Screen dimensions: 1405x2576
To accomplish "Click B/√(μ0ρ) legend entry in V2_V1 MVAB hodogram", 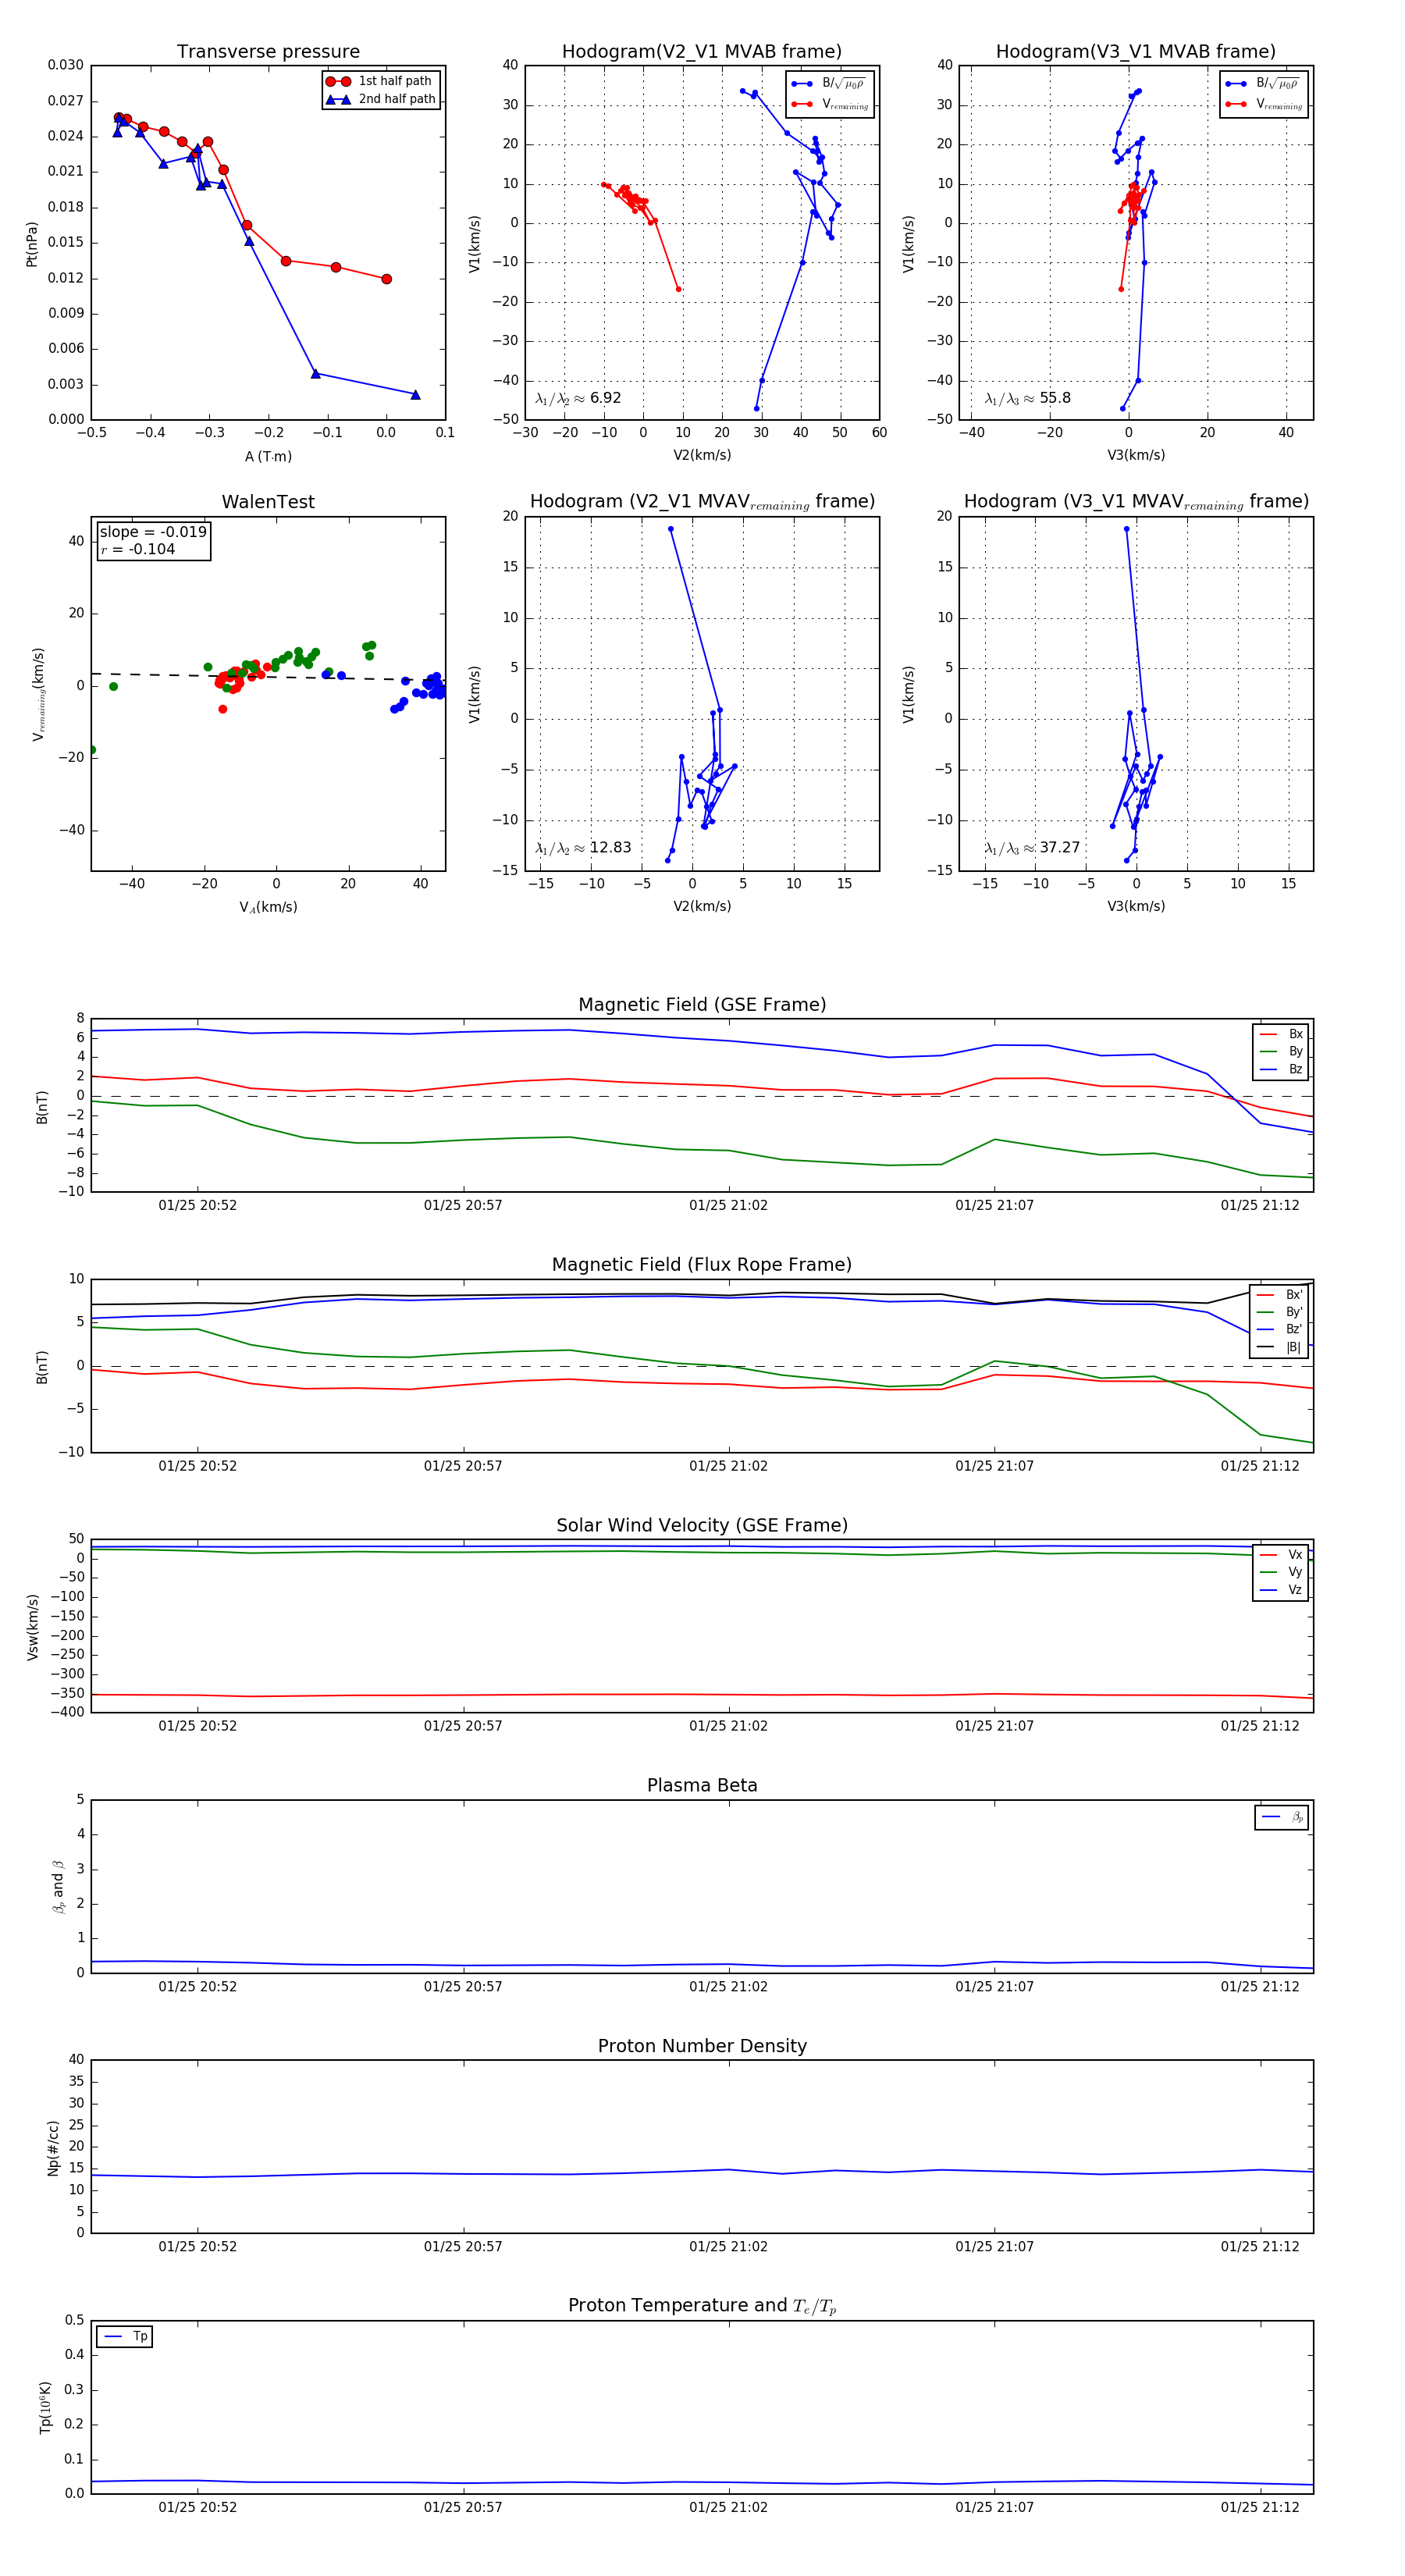I will click(829, 84).
